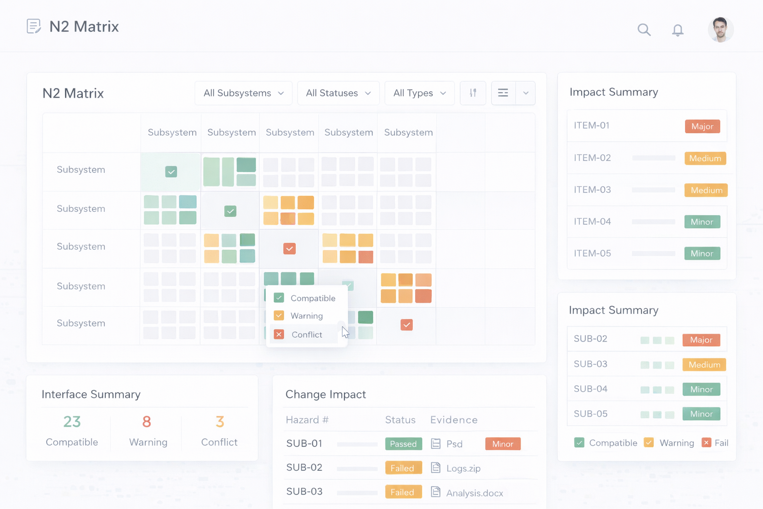Click Medium badge for SUB-03
The image size is (763, 509).
click(704, 365)
